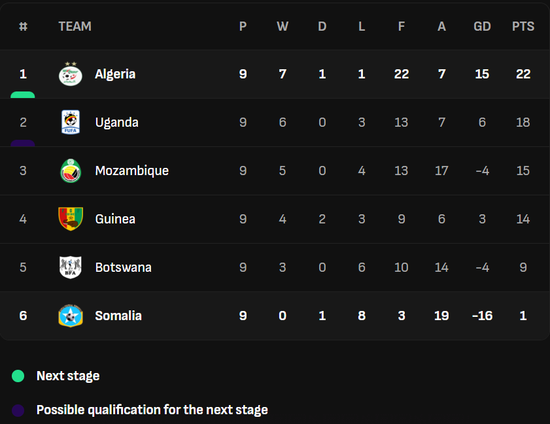Open the Uganda team name link

(116, 122)
